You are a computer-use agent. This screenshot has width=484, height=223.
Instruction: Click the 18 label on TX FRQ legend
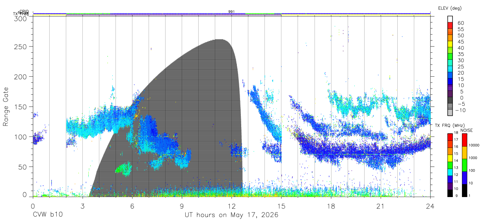click(456, 133)
